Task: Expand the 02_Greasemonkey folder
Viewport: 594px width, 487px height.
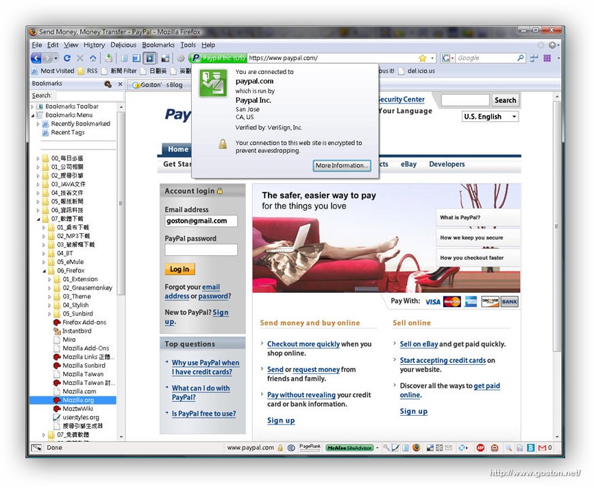Action: [x=49, y=288]
